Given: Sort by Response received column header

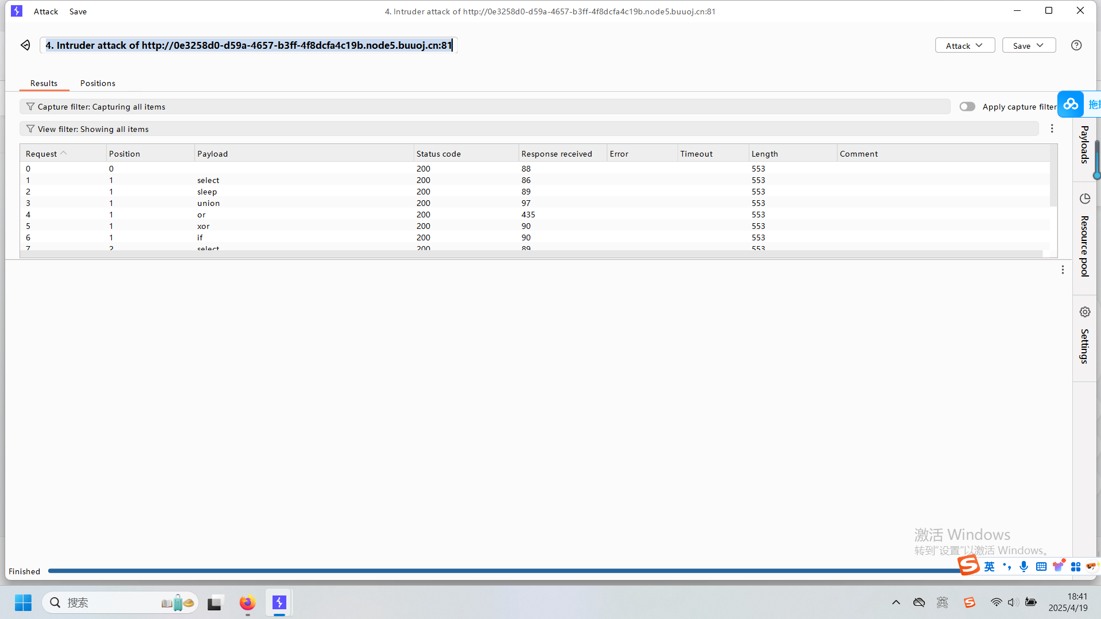Looking at the screenshot, I should pyautogui.click(x=563, y=154).
